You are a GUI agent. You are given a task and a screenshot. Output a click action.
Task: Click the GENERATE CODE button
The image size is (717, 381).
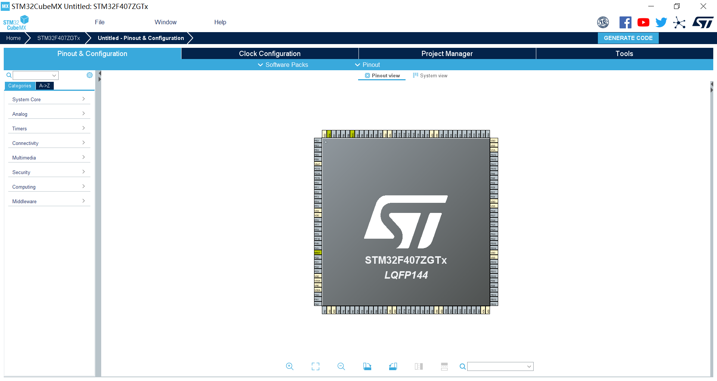[628, 38]
